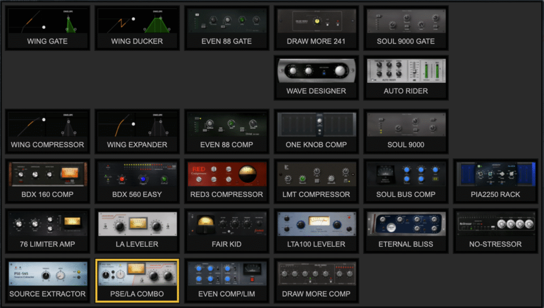This screenshot has width=544, height=308.
Task: Select the BDX 160 COMP compressor
Action: (x=47, y=181)
